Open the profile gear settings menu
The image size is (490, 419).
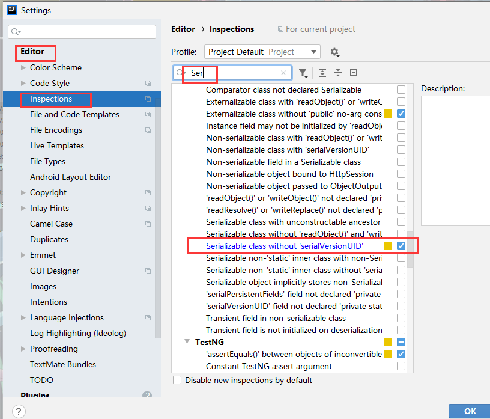[334, 52]
